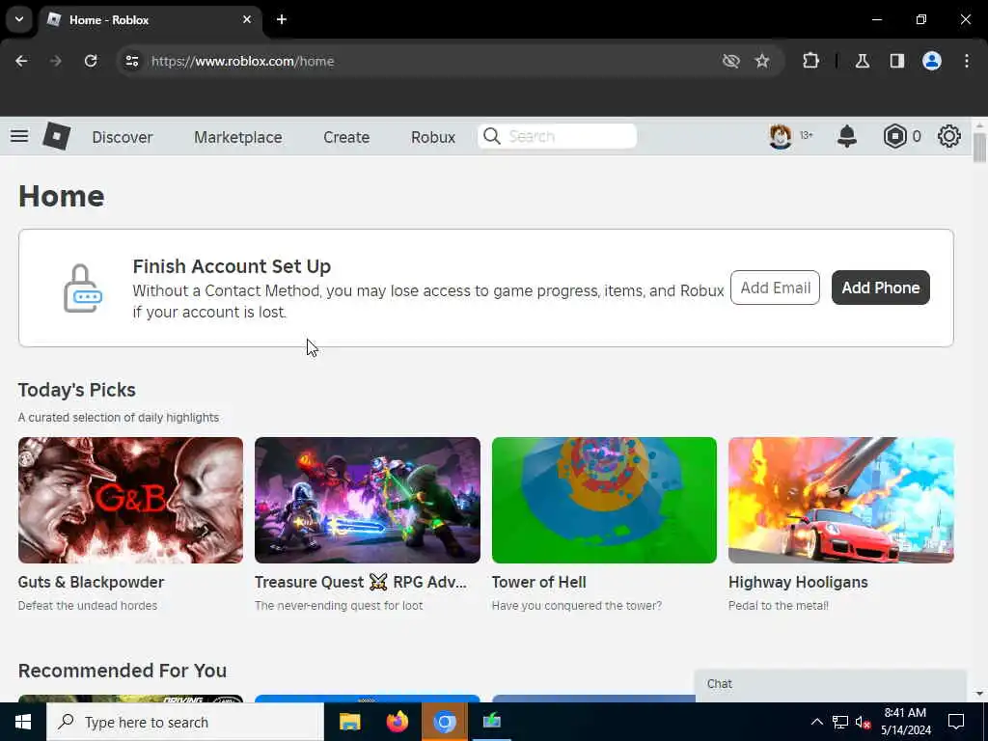Click the scrollbar down arrow
This screenshot has height=741, width=988.
979,694
